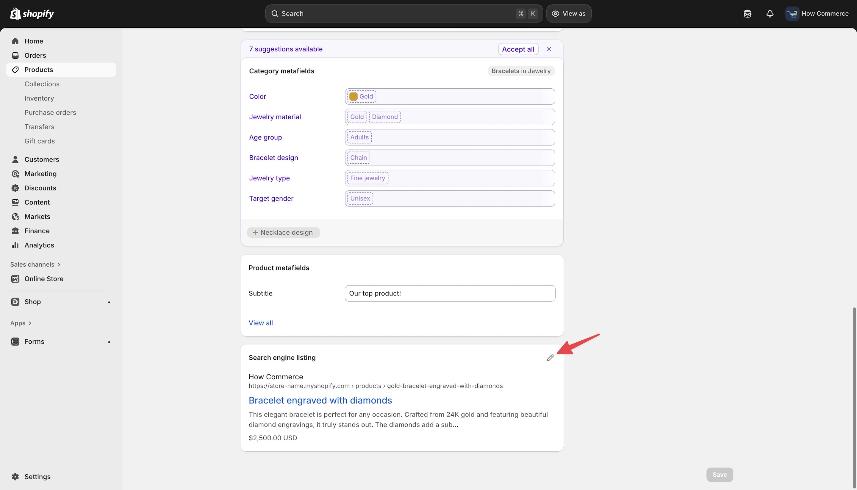857x490 pixels.
Task: Click the Markets globe icon
Action: (x=15, y=217)
